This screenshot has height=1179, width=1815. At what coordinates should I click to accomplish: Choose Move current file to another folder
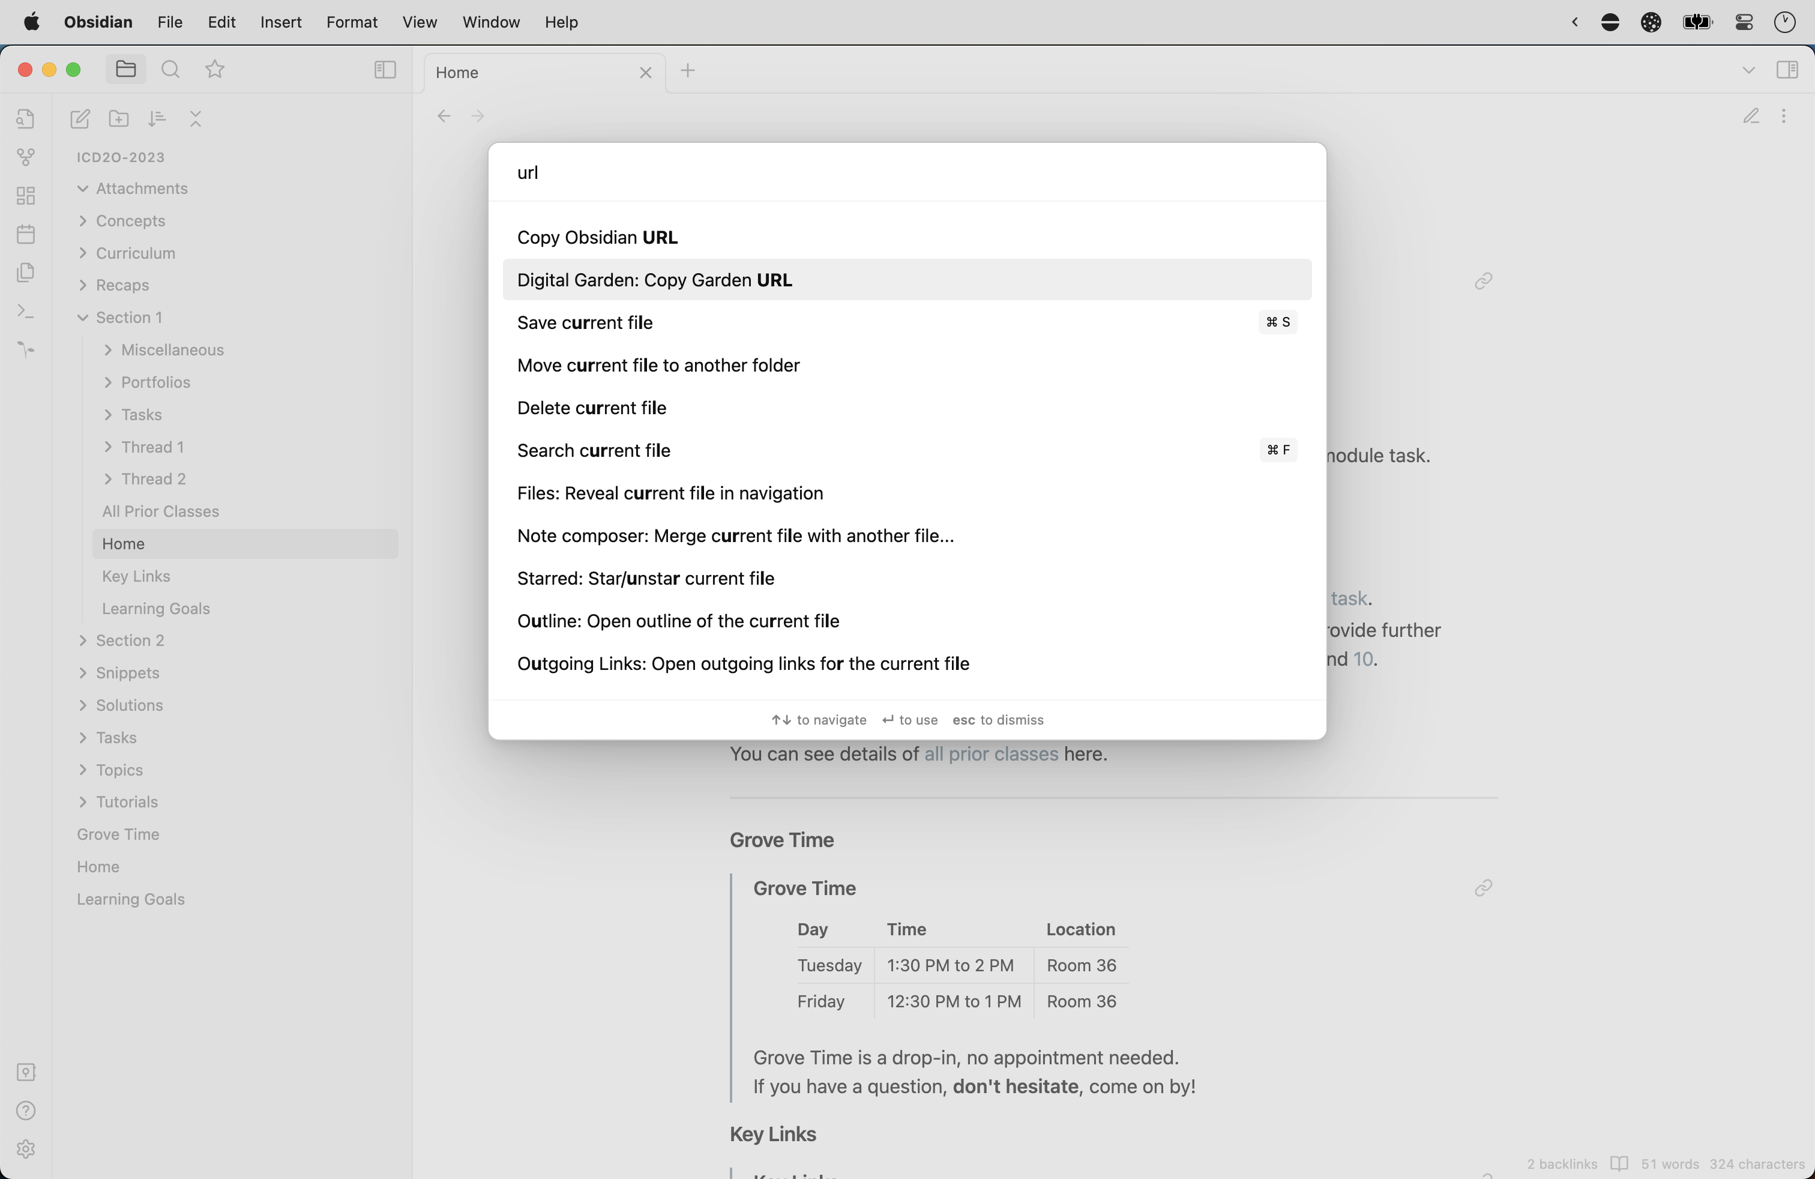click(907, 366)
